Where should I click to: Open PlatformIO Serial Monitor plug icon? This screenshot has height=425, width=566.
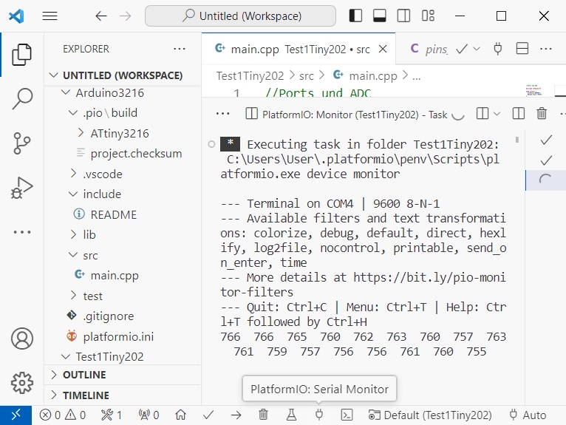(319, 415)
